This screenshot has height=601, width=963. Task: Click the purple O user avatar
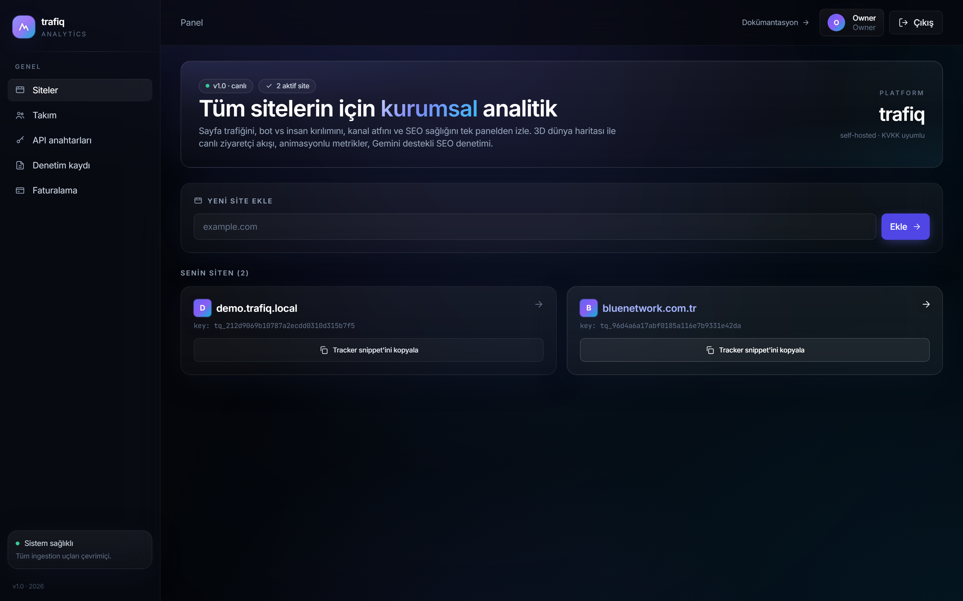tap(836, 23)
